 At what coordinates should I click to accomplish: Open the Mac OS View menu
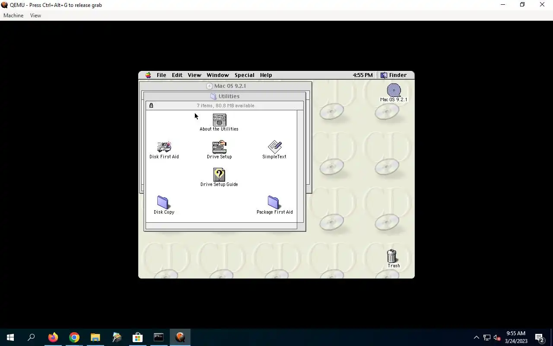[x=194, y=75]
